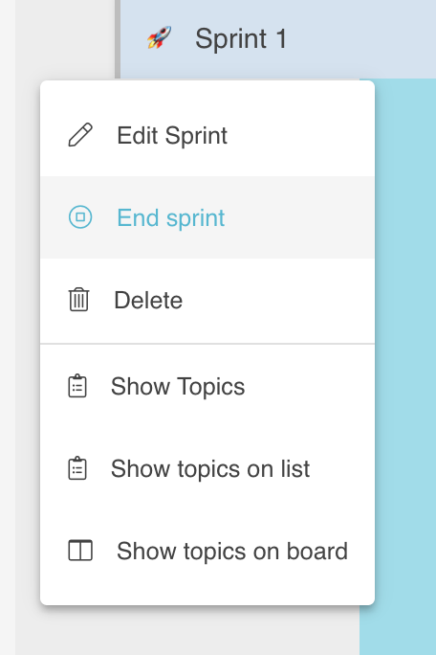Click the light strip at the far left edge
The image size is (436, 655).
(8, 327)
